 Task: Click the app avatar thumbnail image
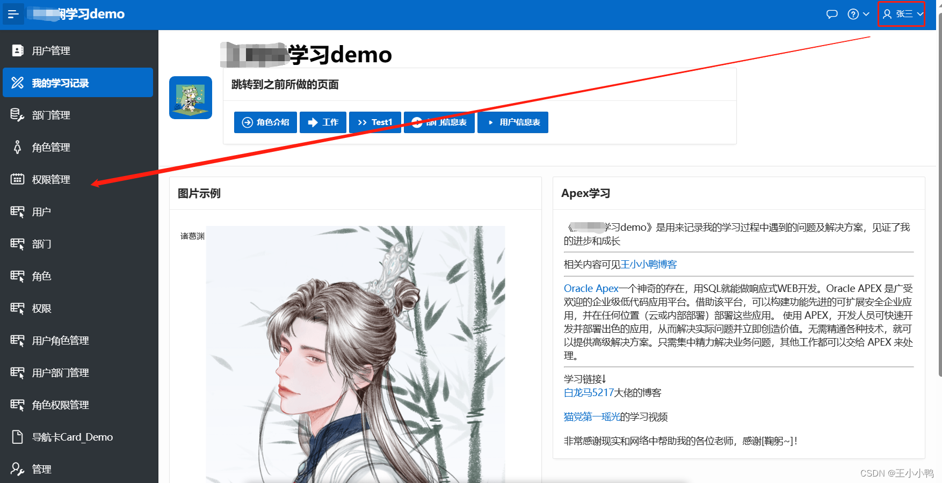[x=191, y=98]
